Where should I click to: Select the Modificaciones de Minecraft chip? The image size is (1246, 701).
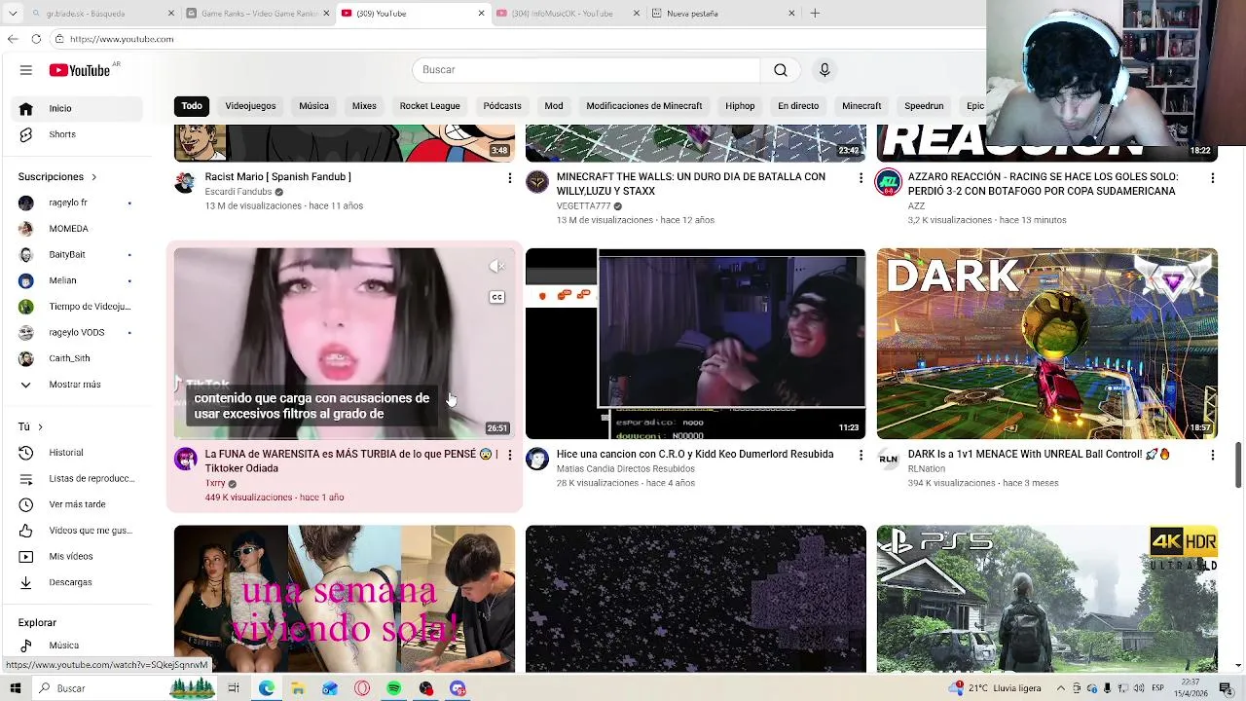[x=643, y=106]
